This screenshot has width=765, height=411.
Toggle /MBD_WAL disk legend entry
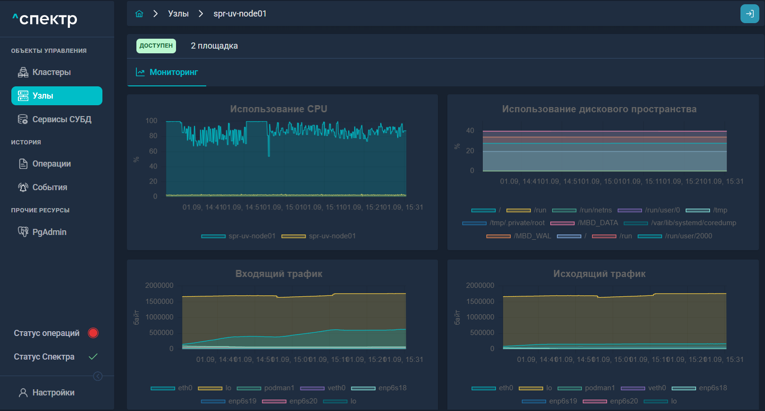coord(519,236)
